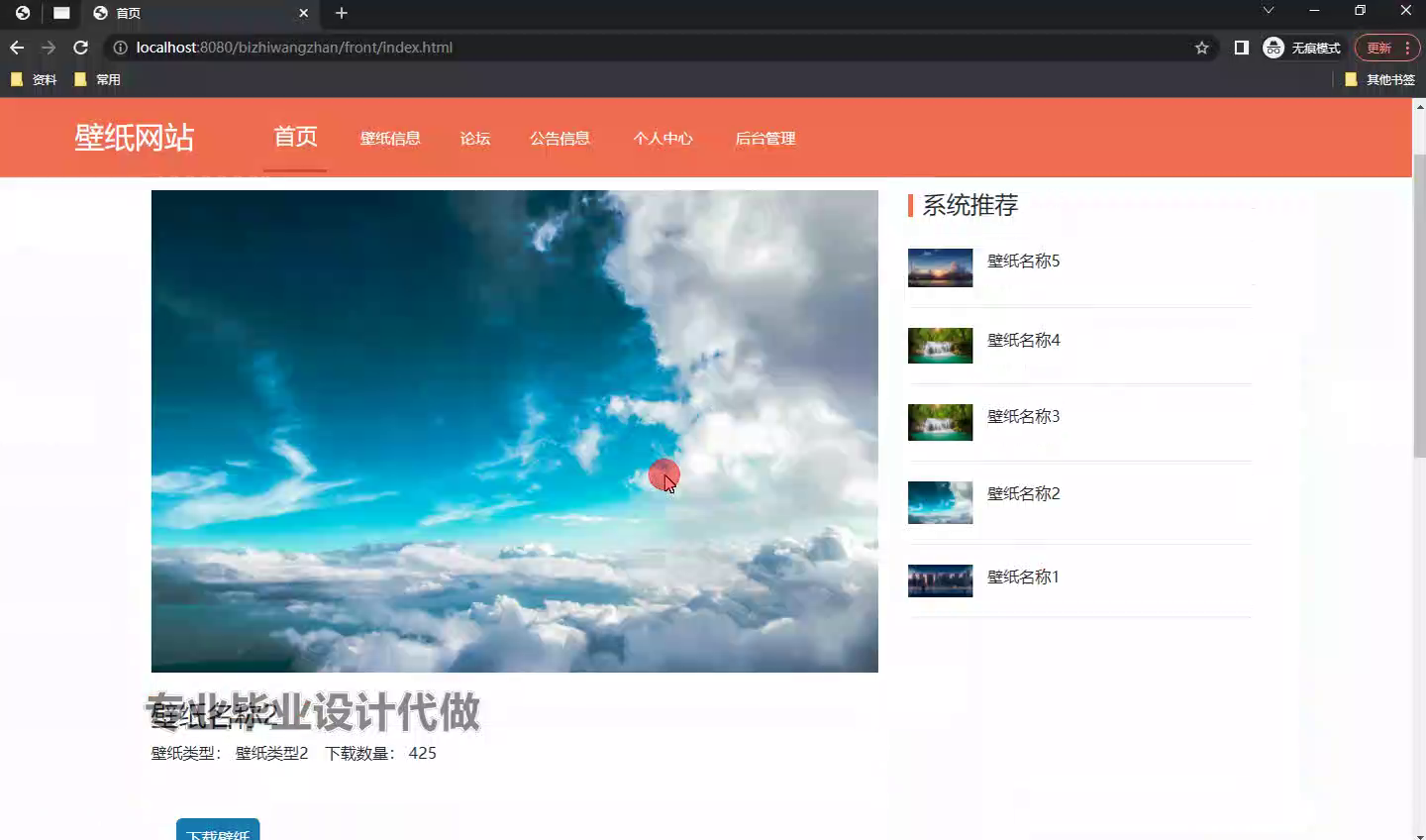The image size is (1426, 840).
Task: Click the 更新 browser update button
Action: [1387, 48]
